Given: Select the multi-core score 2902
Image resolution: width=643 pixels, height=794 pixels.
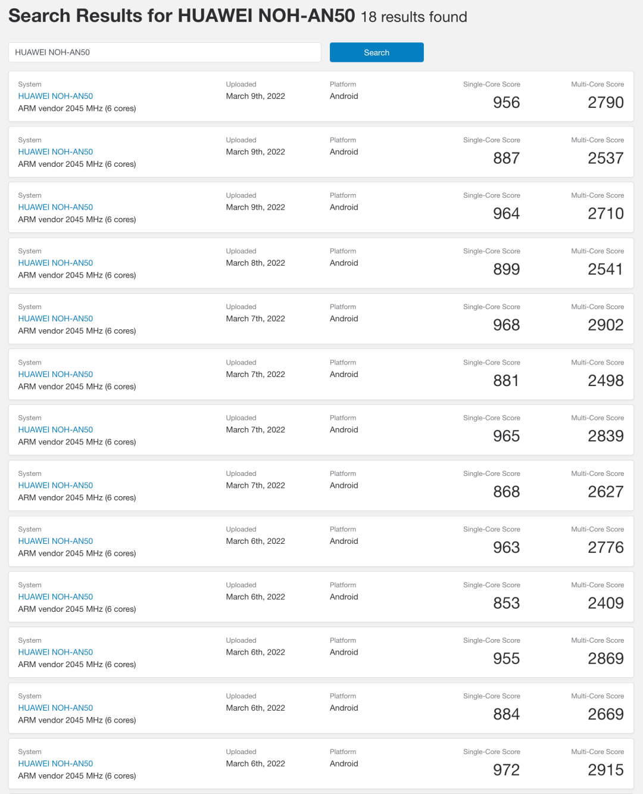Looking at the screenshot, I should click(x=605, y=325).
